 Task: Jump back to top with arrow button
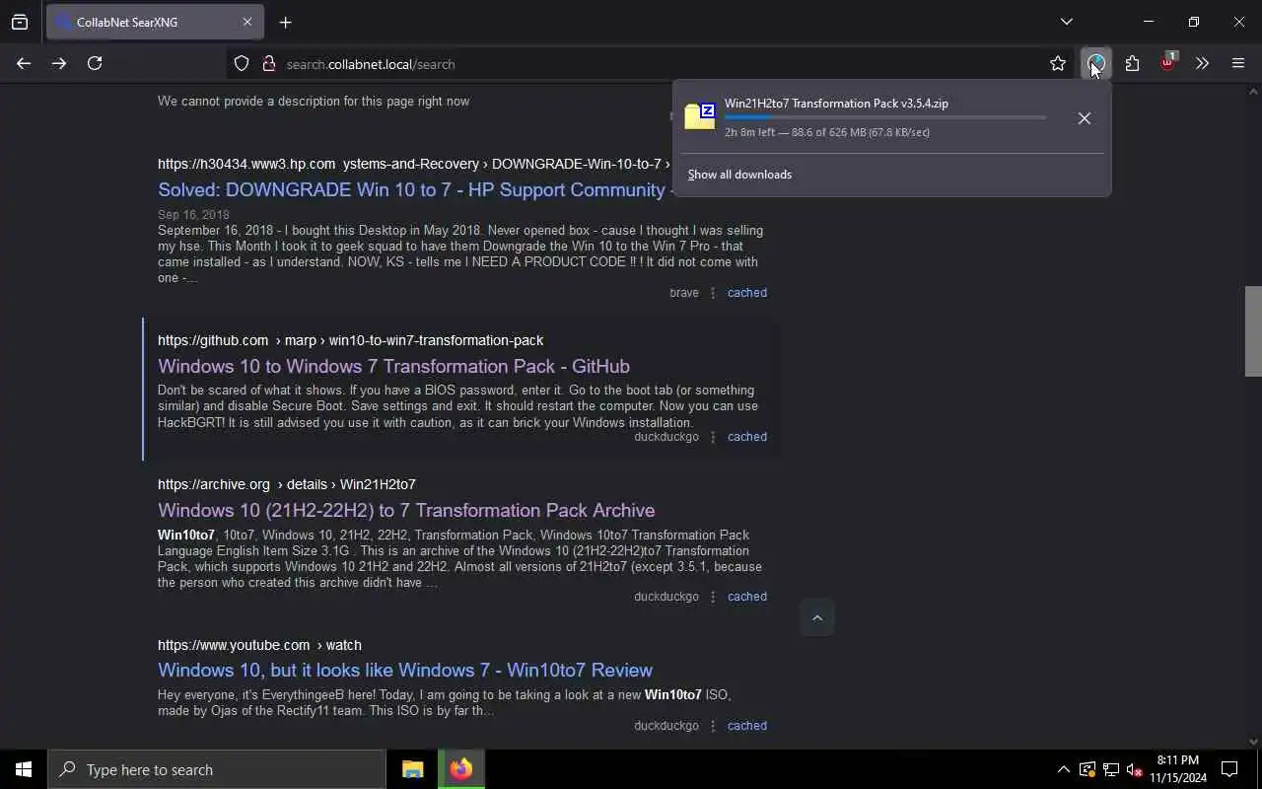(816, 617)
